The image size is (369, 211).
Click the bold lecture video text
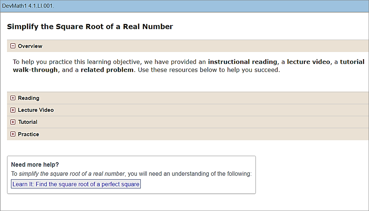(309, 62)
